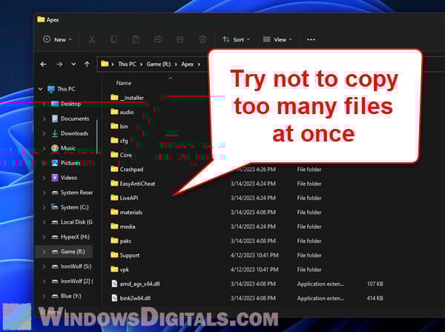Click the 107 KB size cell

[375, 284]
